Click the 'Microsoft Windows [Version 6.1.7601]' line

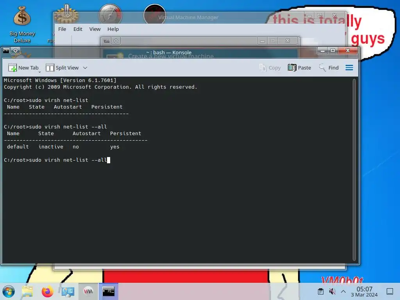[60, 80]
